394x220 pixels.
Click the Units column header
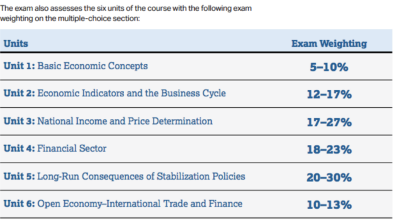click(16, 44)
